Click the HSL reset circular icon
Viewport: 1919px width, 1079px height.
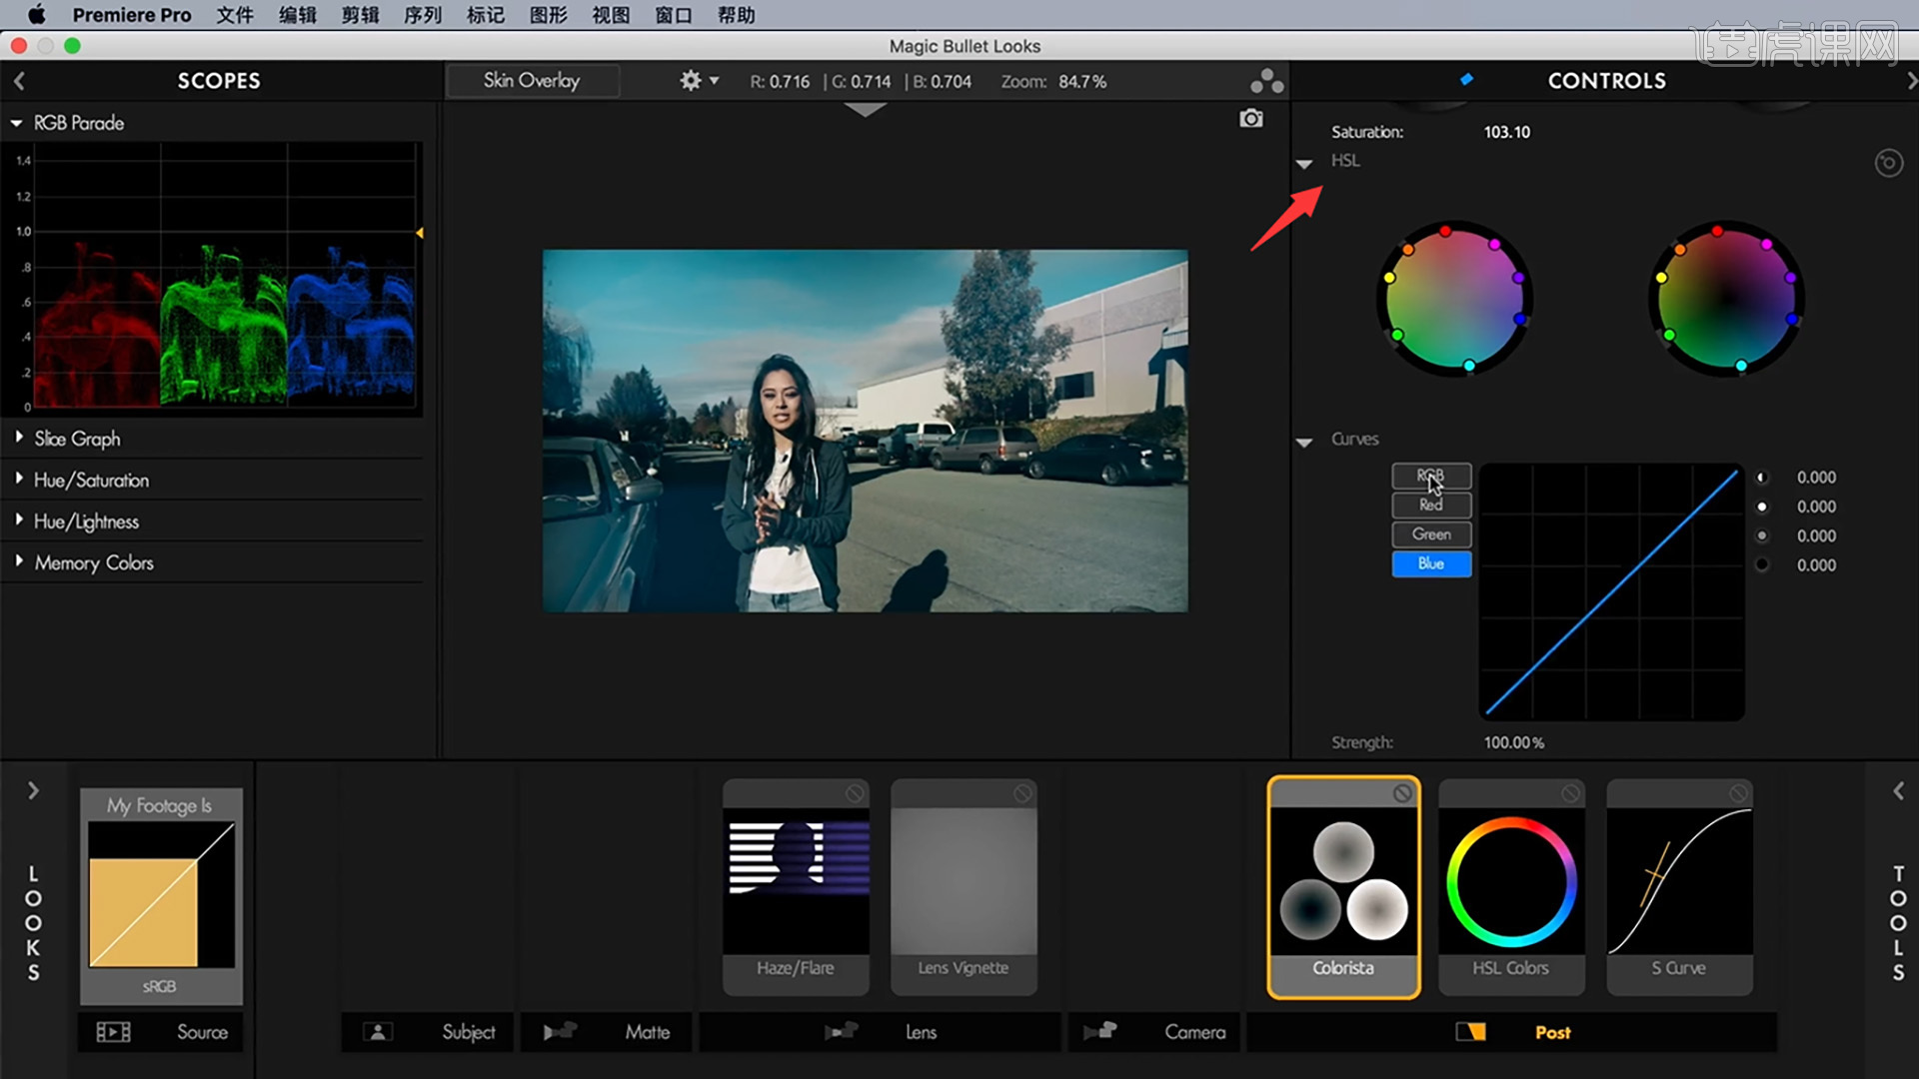click(x=1888, y=163)
